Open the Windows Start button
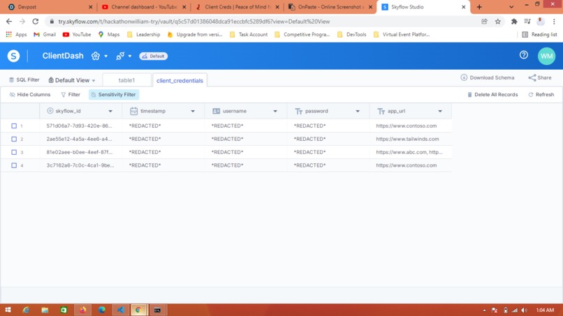This screenshot has height=316, width=563. tap(8, 310)
